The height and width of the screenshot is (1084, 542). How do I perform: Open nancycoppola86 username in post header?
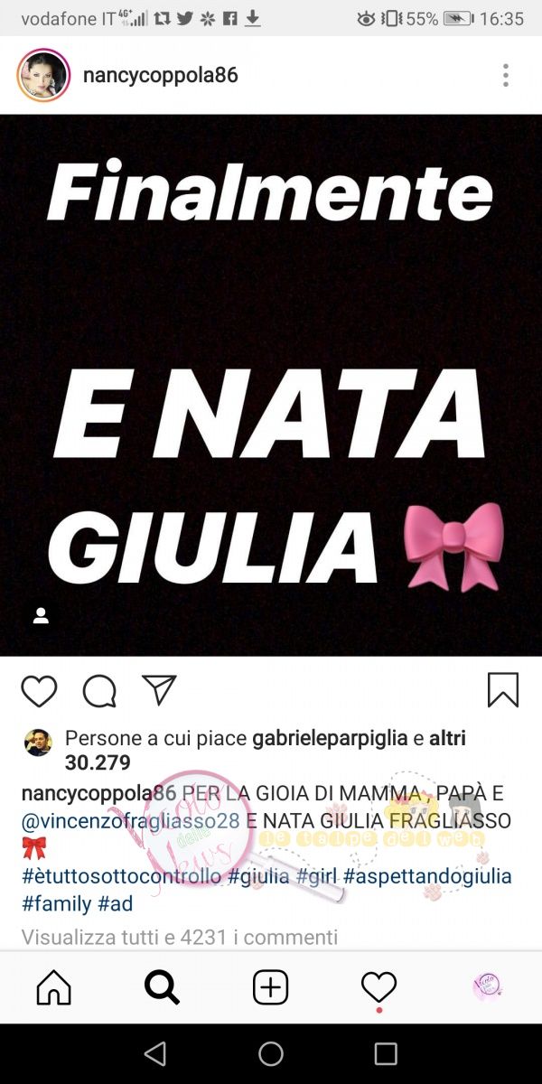coord(161,75)
